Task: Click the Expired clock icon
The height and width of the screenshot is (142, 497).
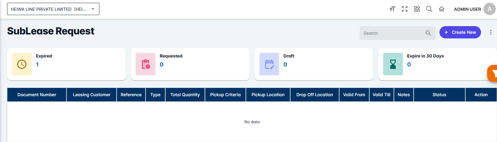Action: coord(22,64)
